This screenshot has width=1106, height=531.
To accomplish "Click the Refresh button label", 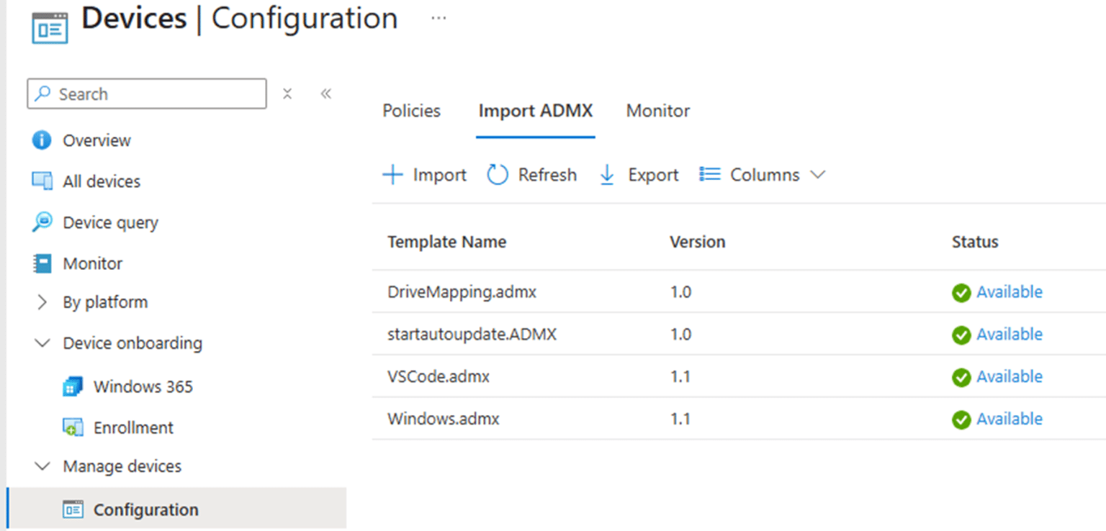I will (547, 175).
